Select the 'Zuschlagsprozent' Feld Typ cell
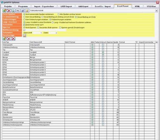 tap(16, 80)
